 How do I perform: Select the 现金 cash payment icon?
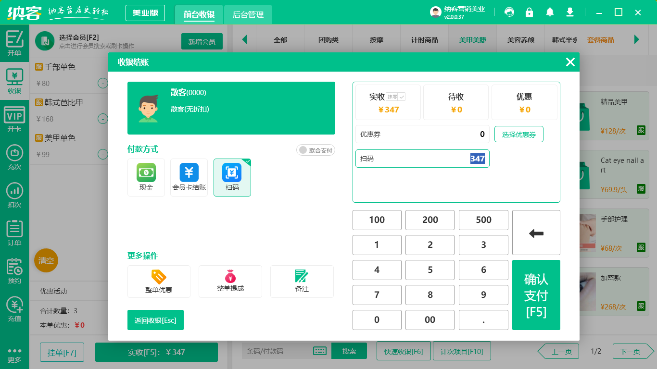tap(146, 177)
